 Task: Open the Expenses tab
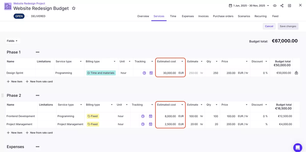(188, 16)
